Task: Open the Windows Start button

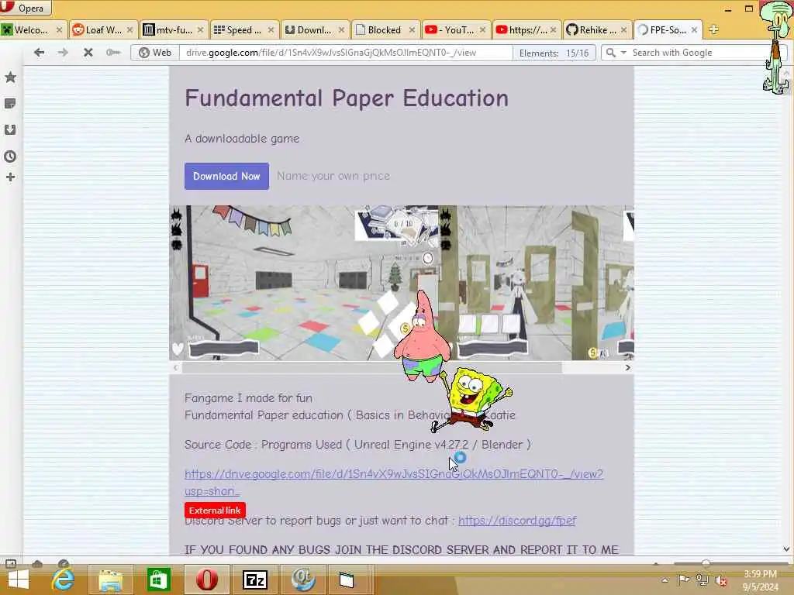Action: pyautogui.click(x=19, y=580)
